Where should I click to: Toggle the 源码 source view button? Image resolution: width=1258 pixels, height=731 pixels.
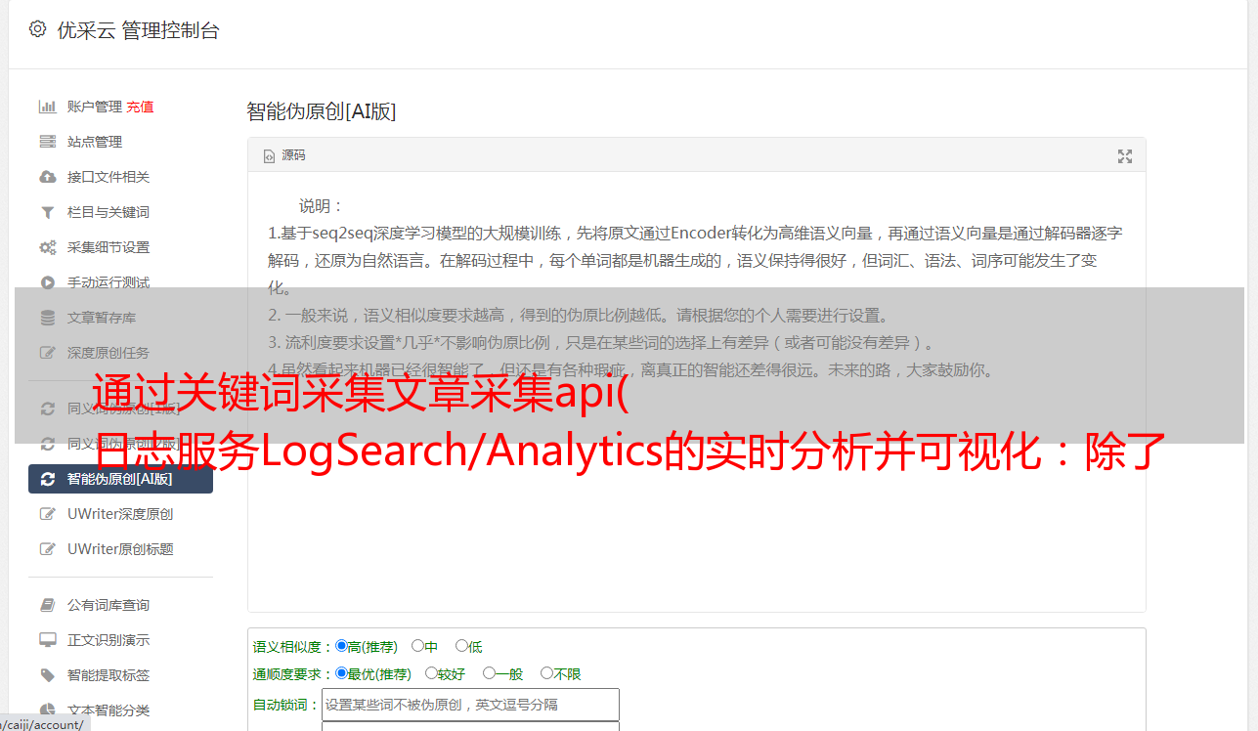coord(284,155)
